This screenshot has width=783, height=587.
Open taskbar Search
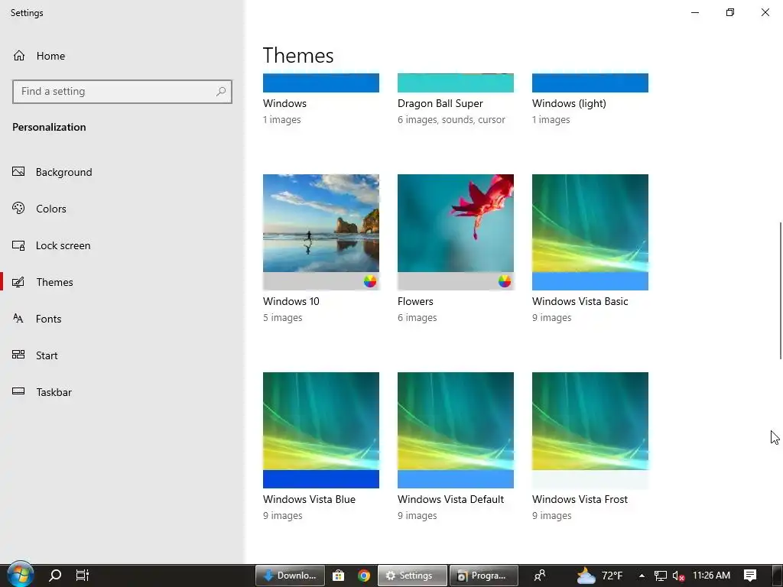(55, 576)
